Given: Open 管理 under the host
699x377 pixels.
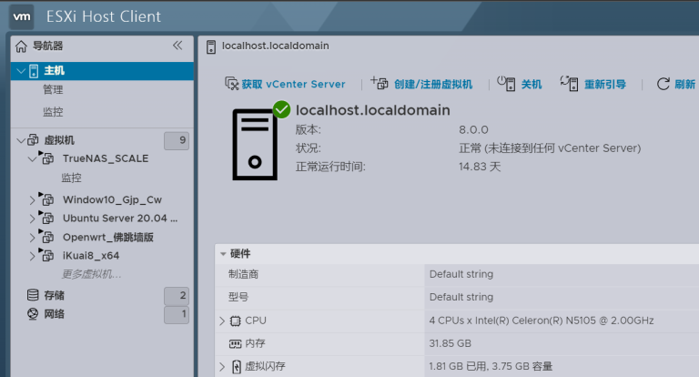Looking at the screenshot, I should coord(53,89).
